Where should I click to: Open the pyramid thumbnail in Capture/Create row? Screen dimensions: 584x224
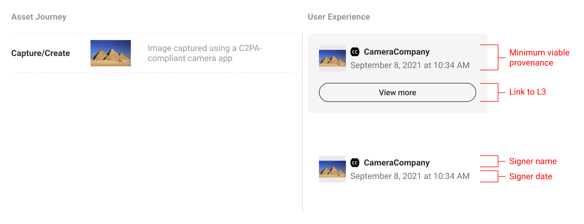pyautogui.click(x=111, y=53)
